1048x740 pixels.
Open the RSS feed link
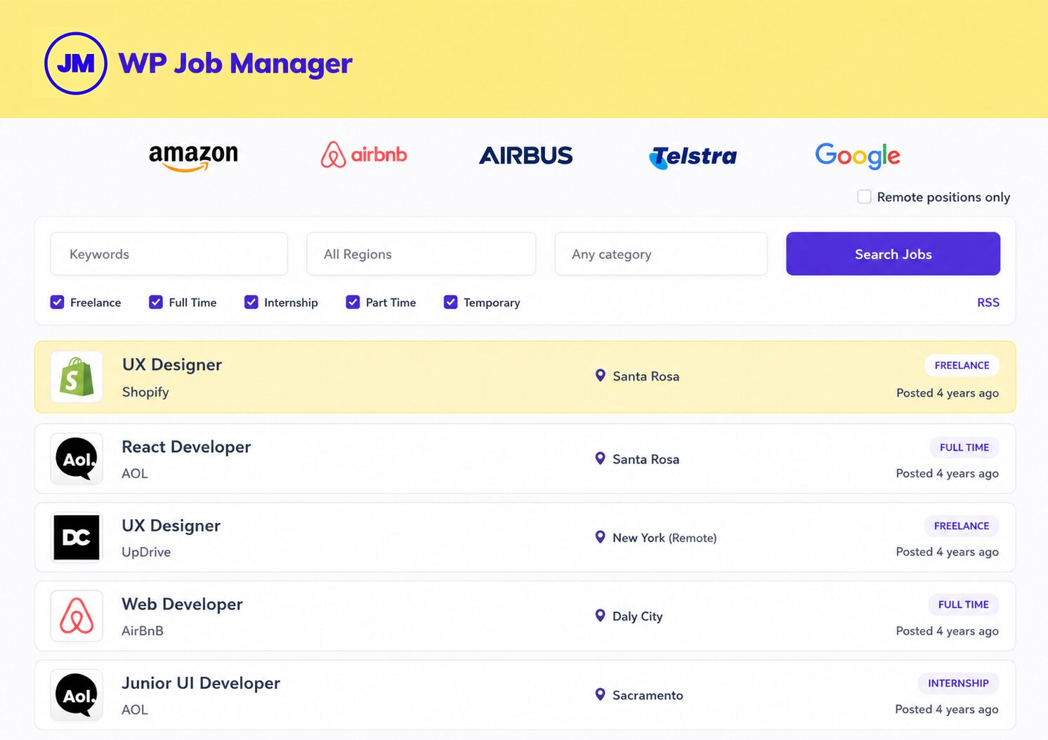click(988, 303)
